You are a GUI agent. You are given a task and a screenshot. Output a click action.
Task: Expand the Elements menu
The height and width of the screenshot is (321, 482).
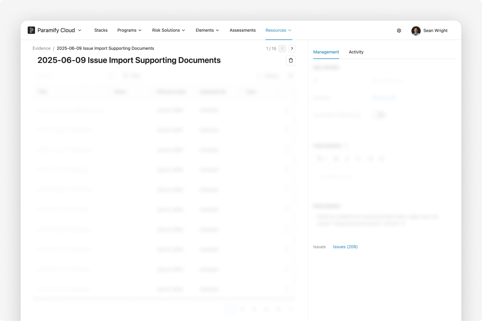[207, 30]
